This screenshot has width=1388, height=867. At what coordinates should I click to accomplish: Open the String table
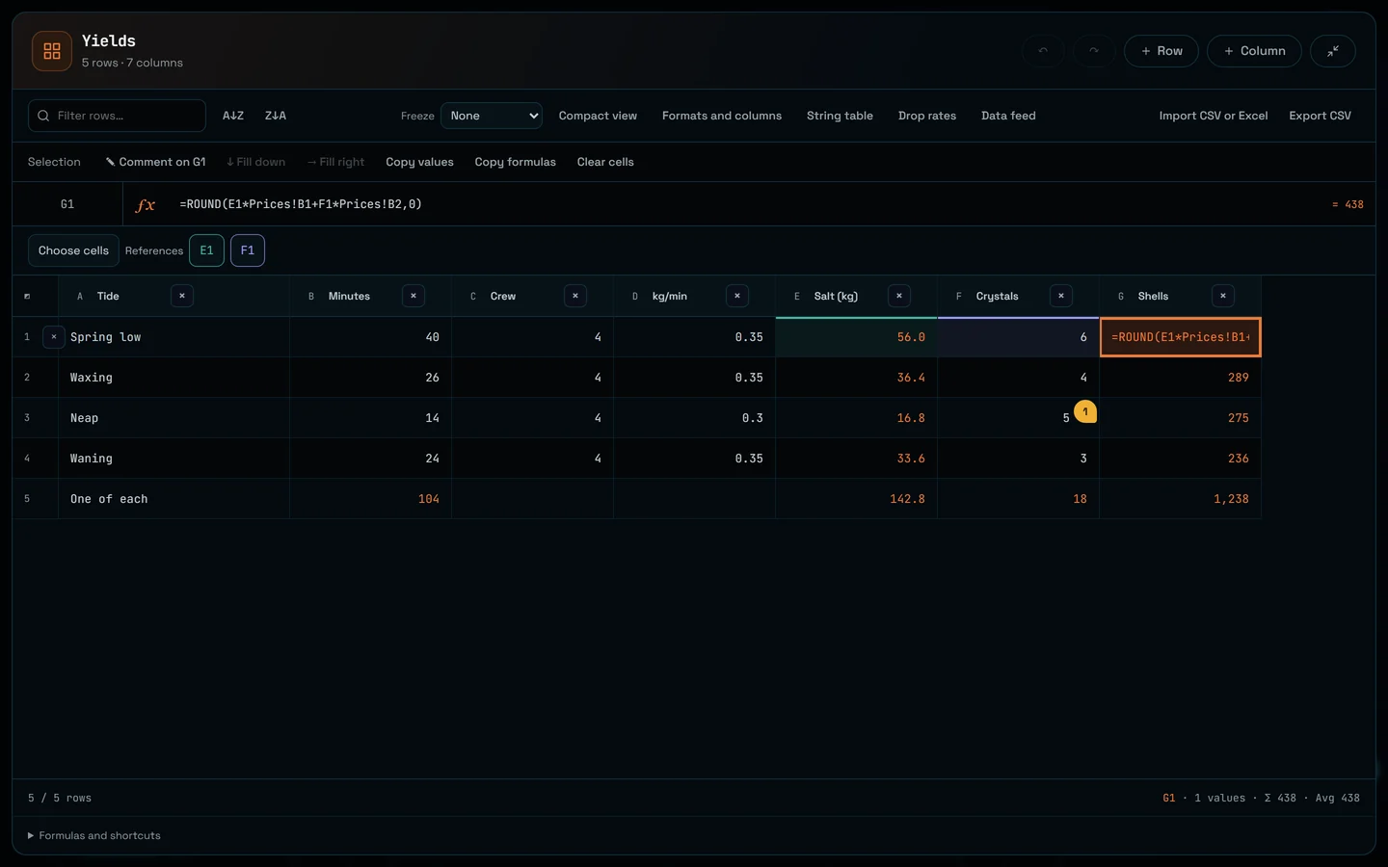[x=840, y=116]
